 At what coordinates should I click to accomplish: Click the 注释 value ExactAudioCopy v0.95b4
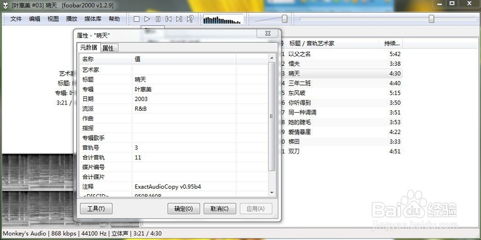pyautogui.click(x=168, y=187)
